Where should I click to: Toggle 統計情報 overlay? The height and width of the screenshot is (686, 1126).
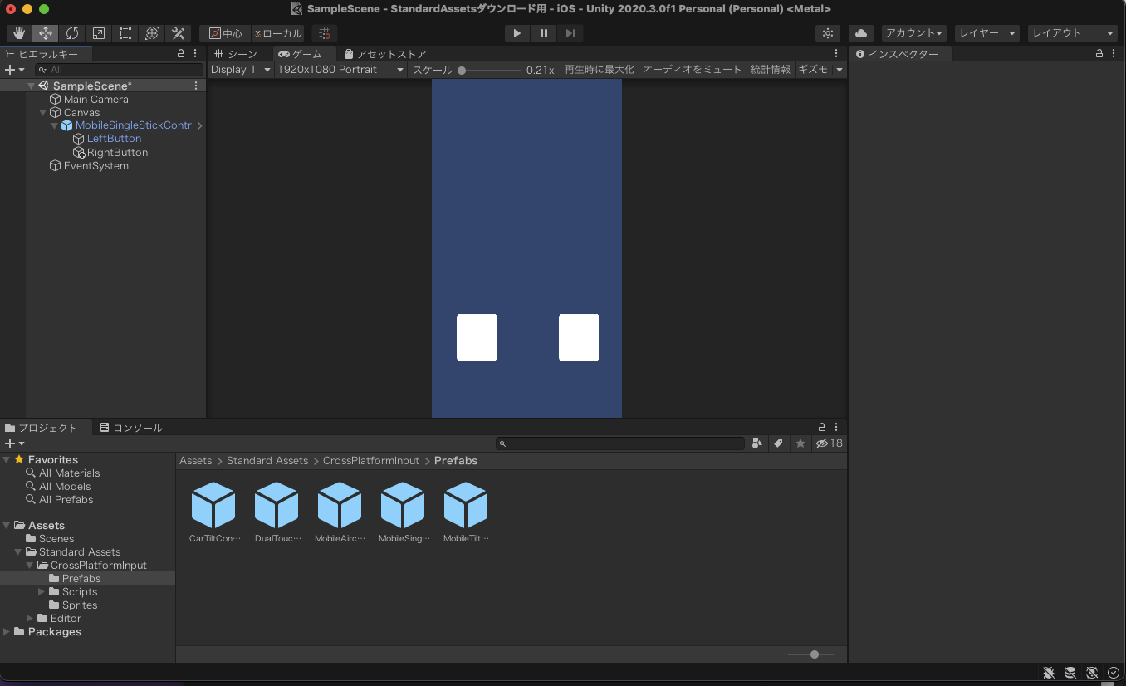[770, 70]
